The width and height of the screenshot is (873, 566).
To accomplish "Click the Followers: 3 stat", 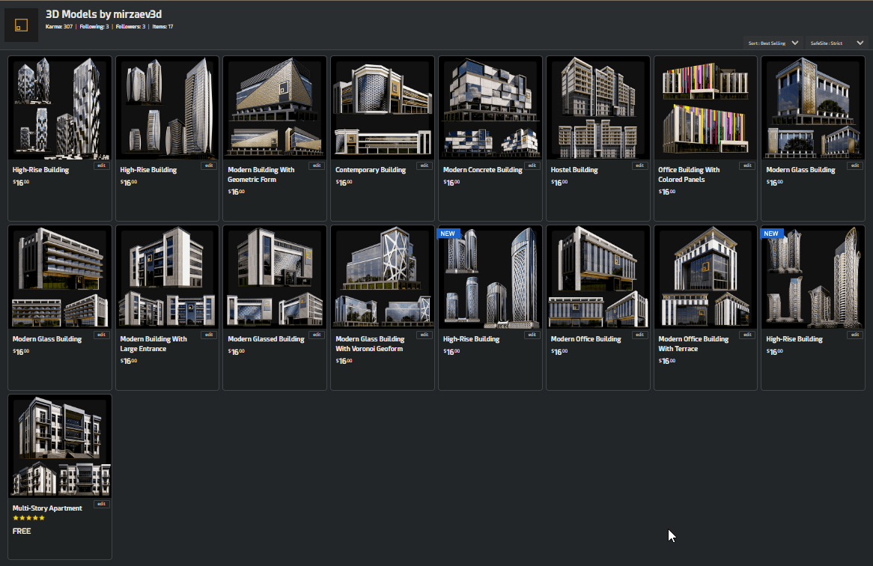I will [130, 27].
